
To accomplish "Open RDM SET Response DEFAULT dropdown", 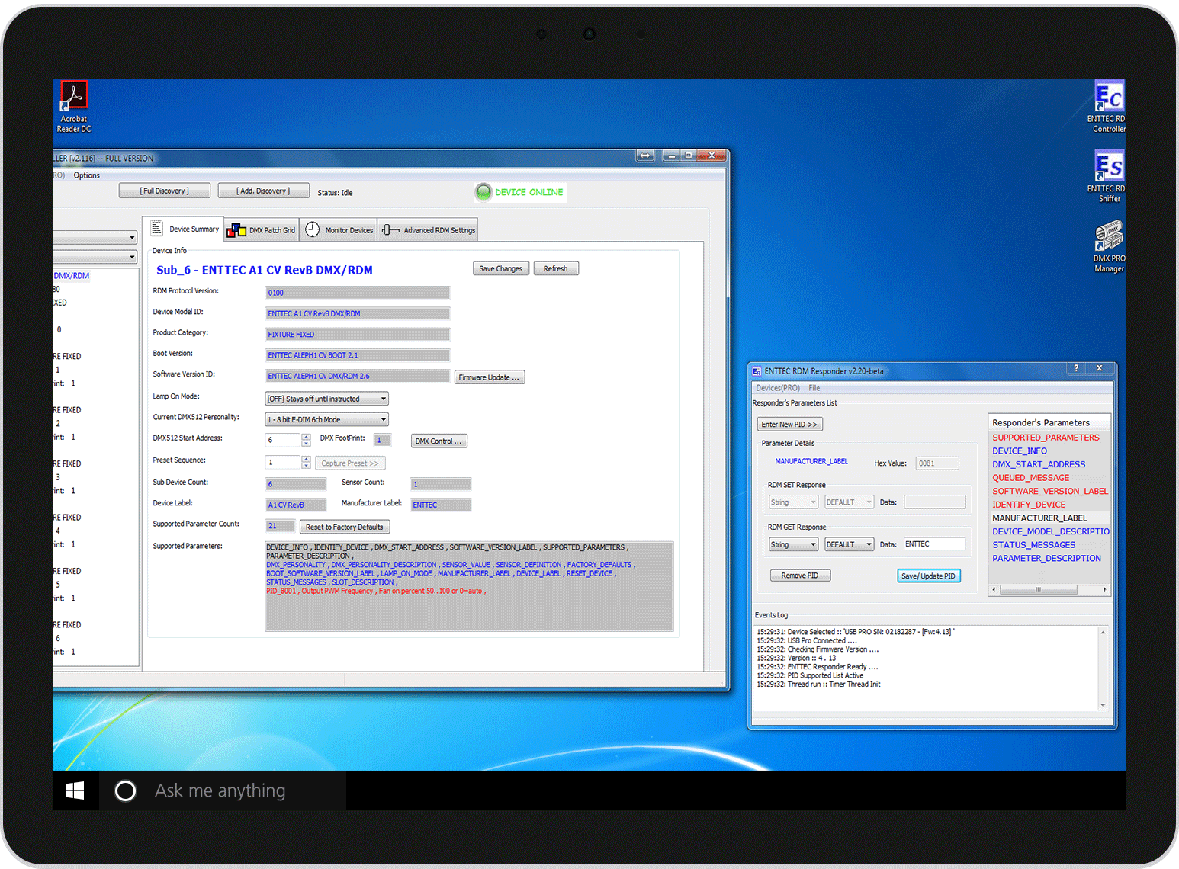I will click(x=849, y=502).
